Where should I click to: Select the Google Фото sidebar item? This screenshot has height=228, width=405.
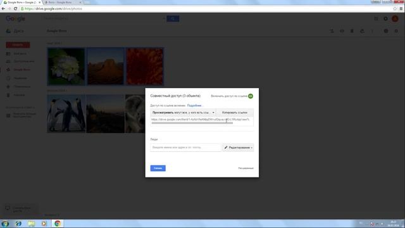tap(18, 70)
